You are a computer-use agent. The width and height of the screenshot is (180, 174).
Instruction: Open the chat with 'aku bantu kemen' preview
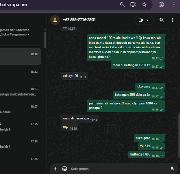click(21, 91)
